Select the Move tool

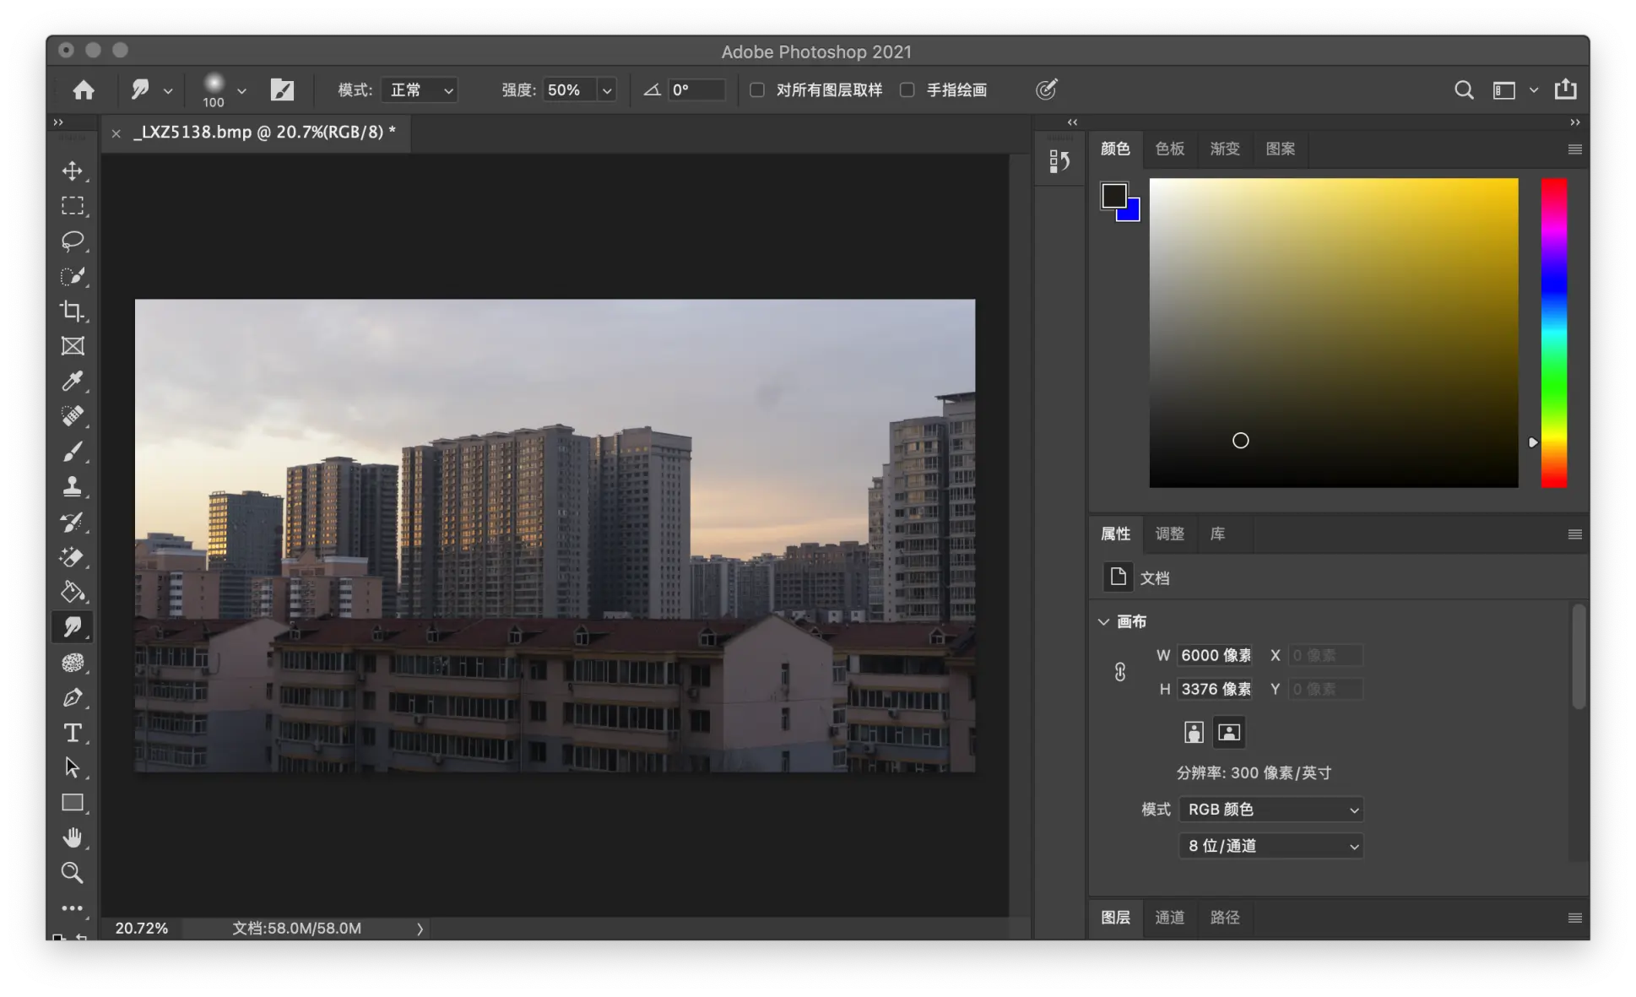click(x=73, y=171)
